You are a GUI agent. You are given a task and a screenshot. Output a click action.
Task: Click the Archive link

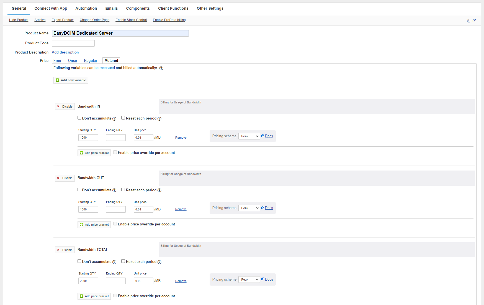(40, 20)
